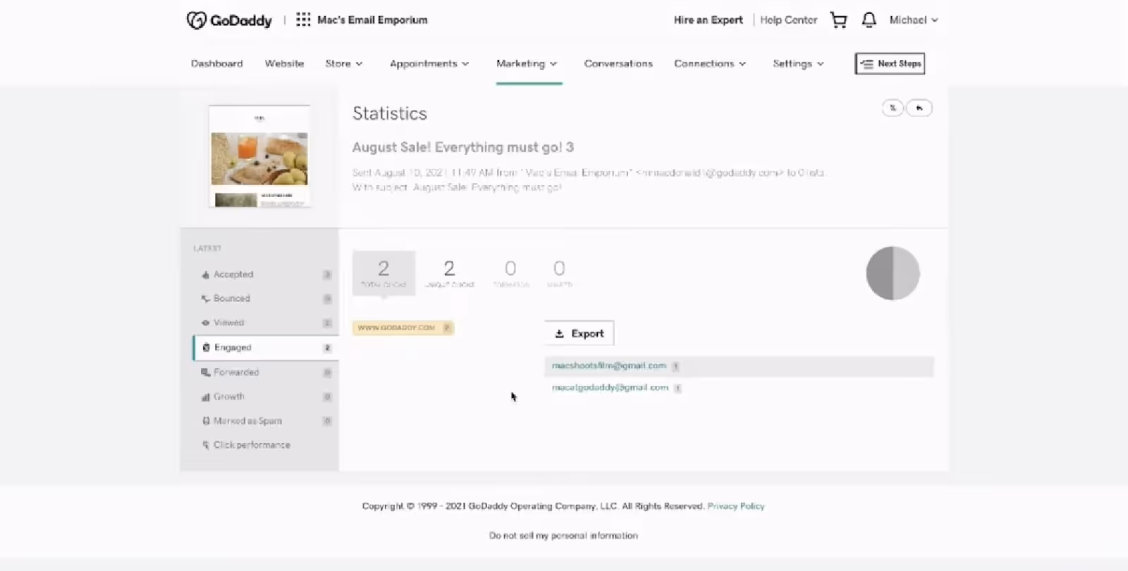
Task: Click the Next Steps button
Action: click(890, 63)
